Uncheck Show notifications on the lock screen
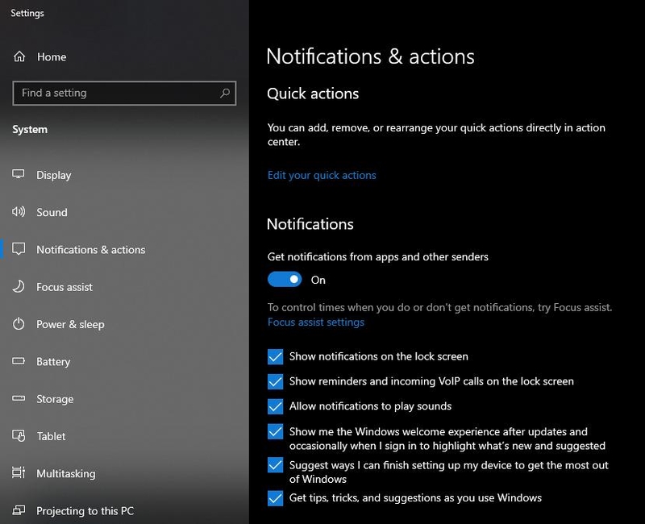Image resolution: width=645 pixels, height=524 pixels. (275, 356)
